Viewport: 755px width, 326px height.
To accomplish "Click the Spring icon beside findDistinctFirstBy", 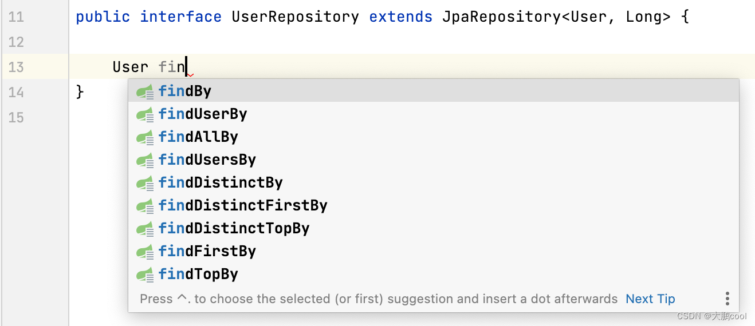I will coord(145,206).
